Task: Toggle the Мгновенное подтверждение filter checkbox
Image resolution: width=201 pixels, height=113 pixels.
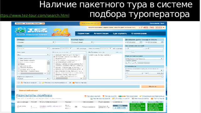Action: pyautogui.click(x=40, y=83)
